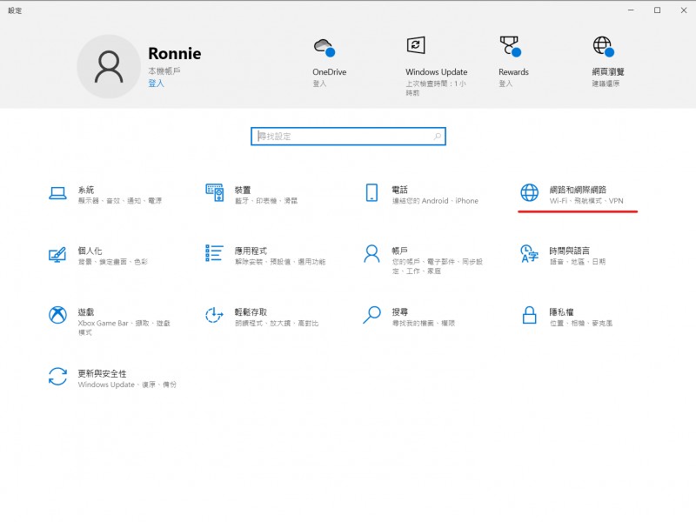Click 解除安裝、預設值、選用功能 description
The height and width of the screenshot is (522, 696).
pyautogui.click(x=280, y=262)
